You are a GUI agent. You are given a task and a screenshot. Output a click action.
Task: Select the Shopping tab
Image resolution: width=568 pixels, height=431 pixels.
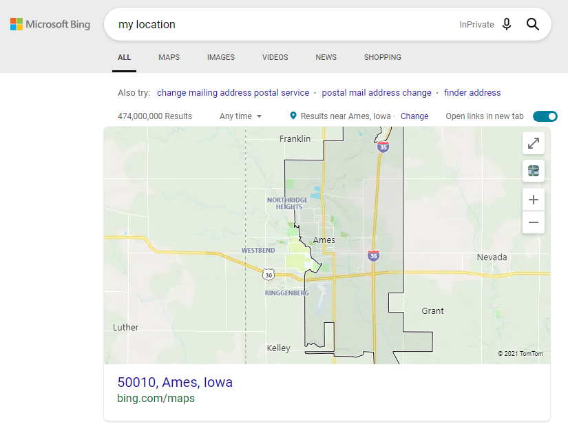382,57
